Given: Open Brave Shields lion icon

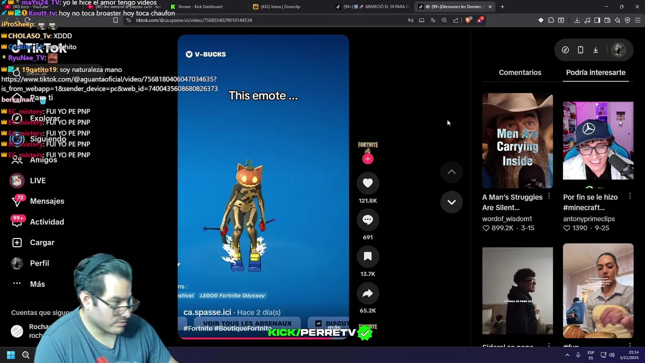Looking at the screenshot, I should pos(468,20).
